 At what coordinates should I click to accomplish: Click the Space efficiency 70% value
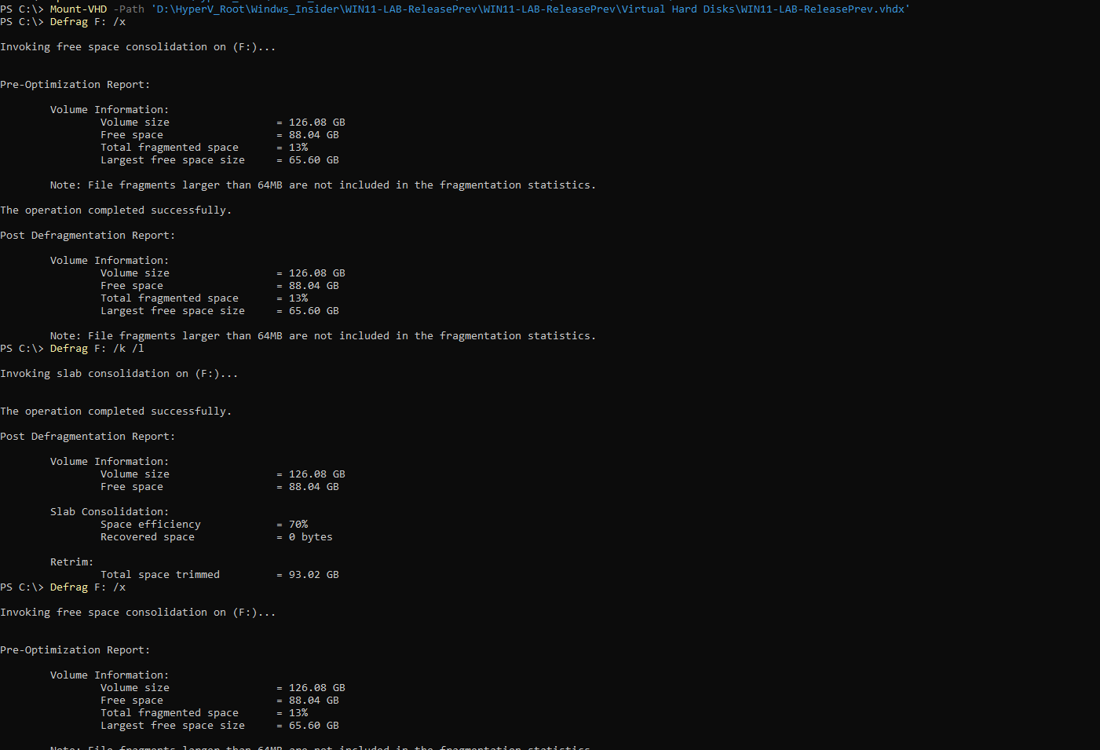point(298,524)
